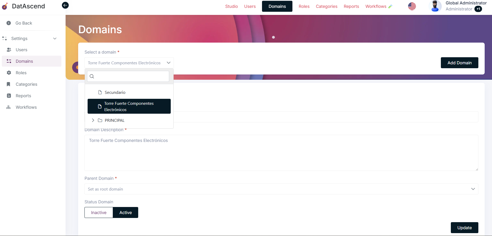Screen dimensions: 492x236
Task: Set domain status to Inactive
Action: coord(99,212)
